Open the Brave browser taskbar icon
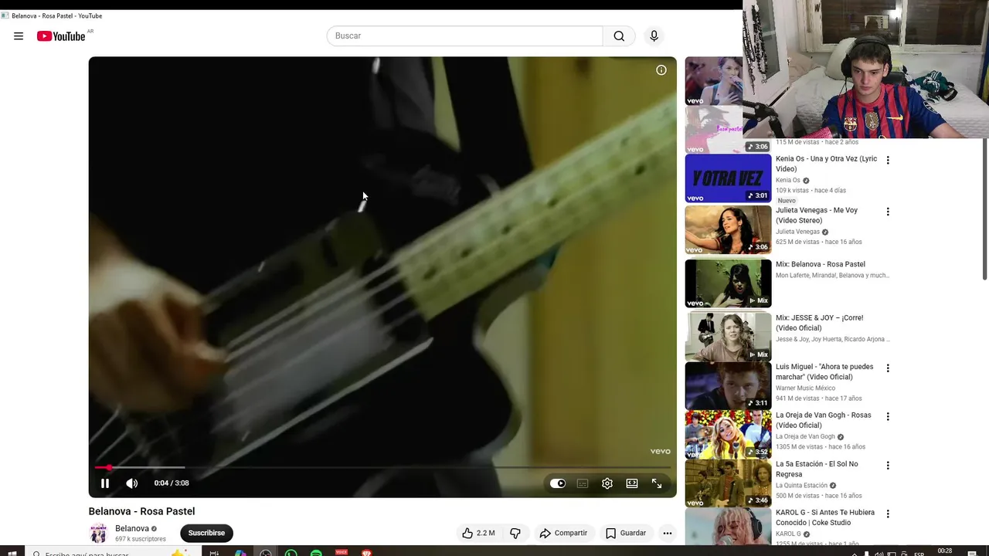 [367, 553]
